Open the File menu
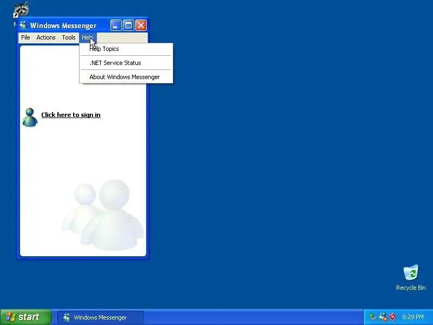Image resolution: width=433 pixels, height=325 pixels. pyautogui.click(x=25, y=37)
